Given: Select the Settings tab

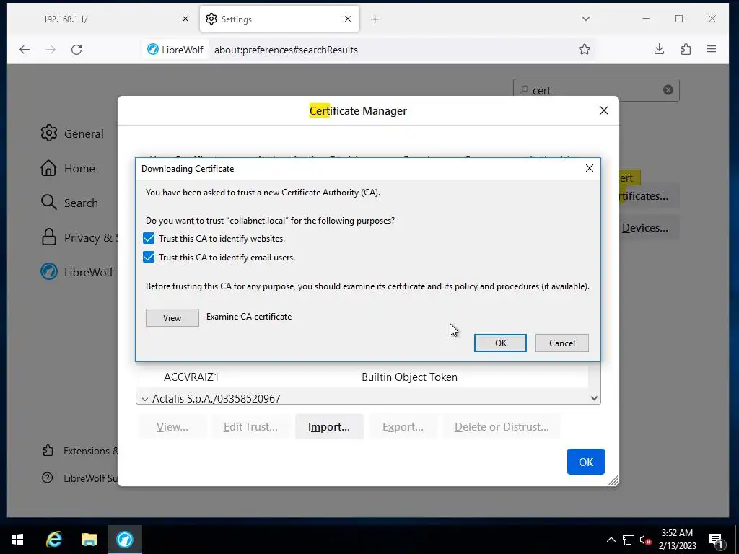Looking at the screenshot, I should tap(279, 19).
